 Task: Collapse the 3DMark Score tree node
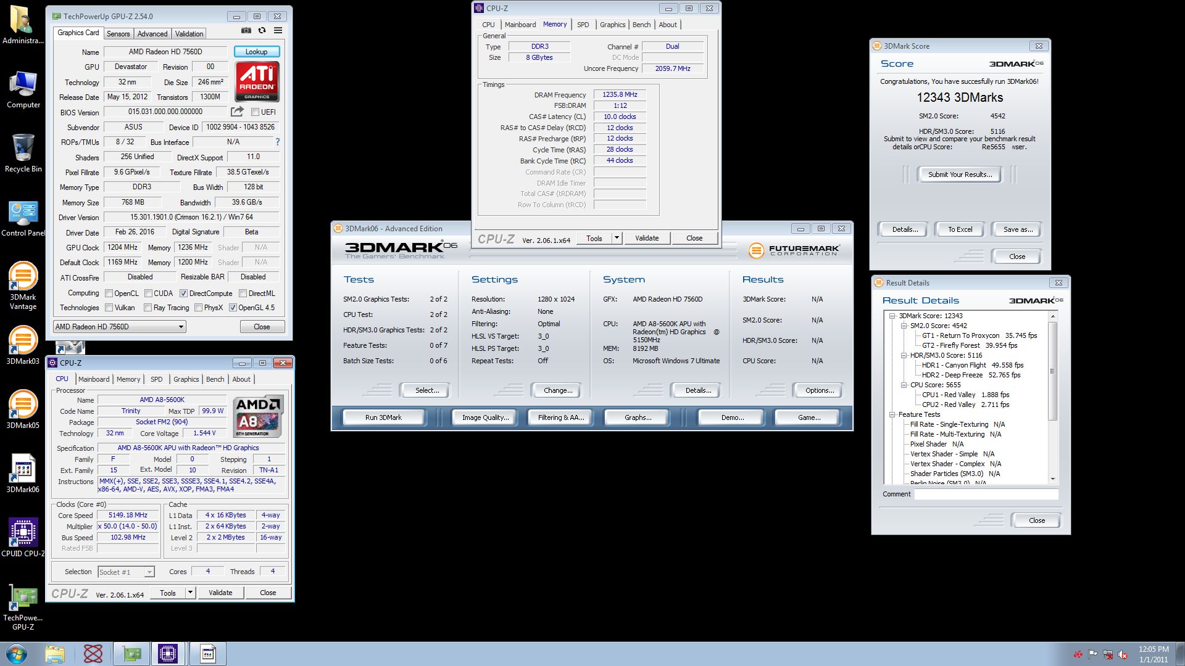click(892, 316)
